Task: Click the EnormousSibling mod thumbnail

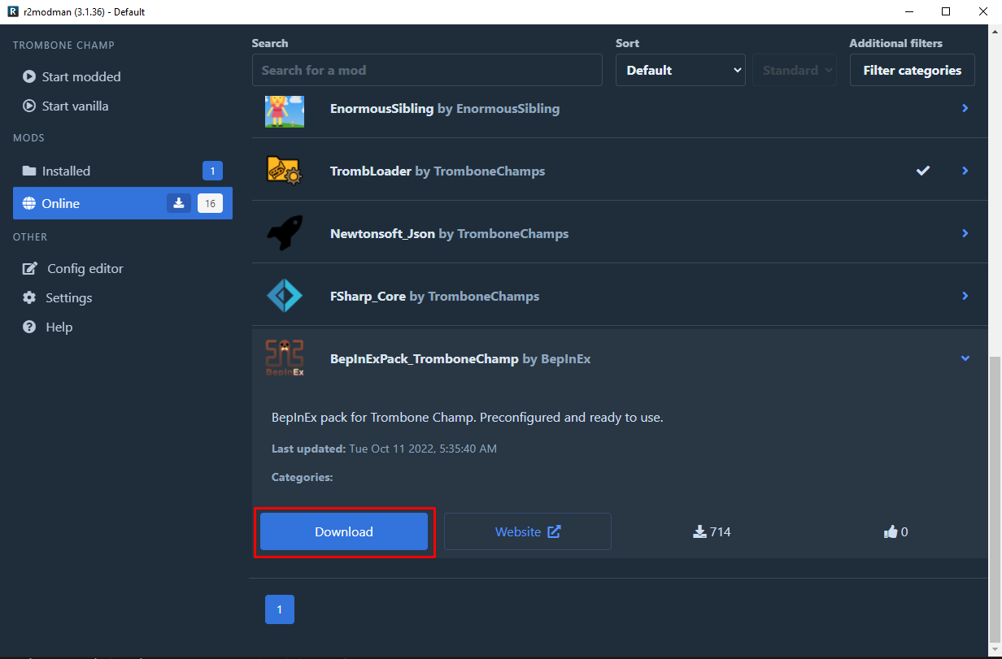Action: 285,110
